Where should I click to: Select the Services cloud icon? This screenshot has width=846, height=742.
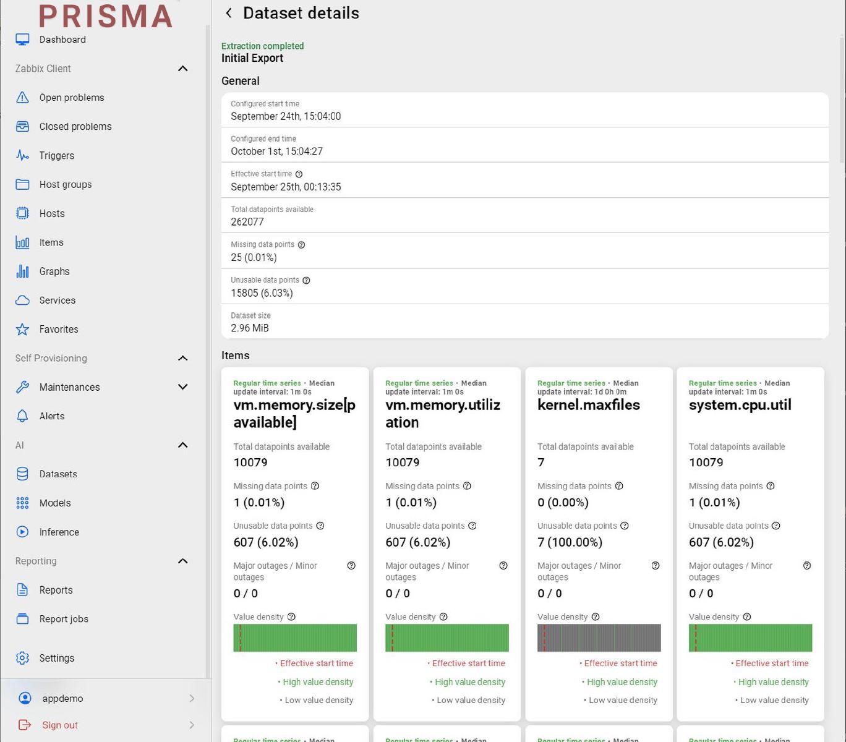point(22,300)
